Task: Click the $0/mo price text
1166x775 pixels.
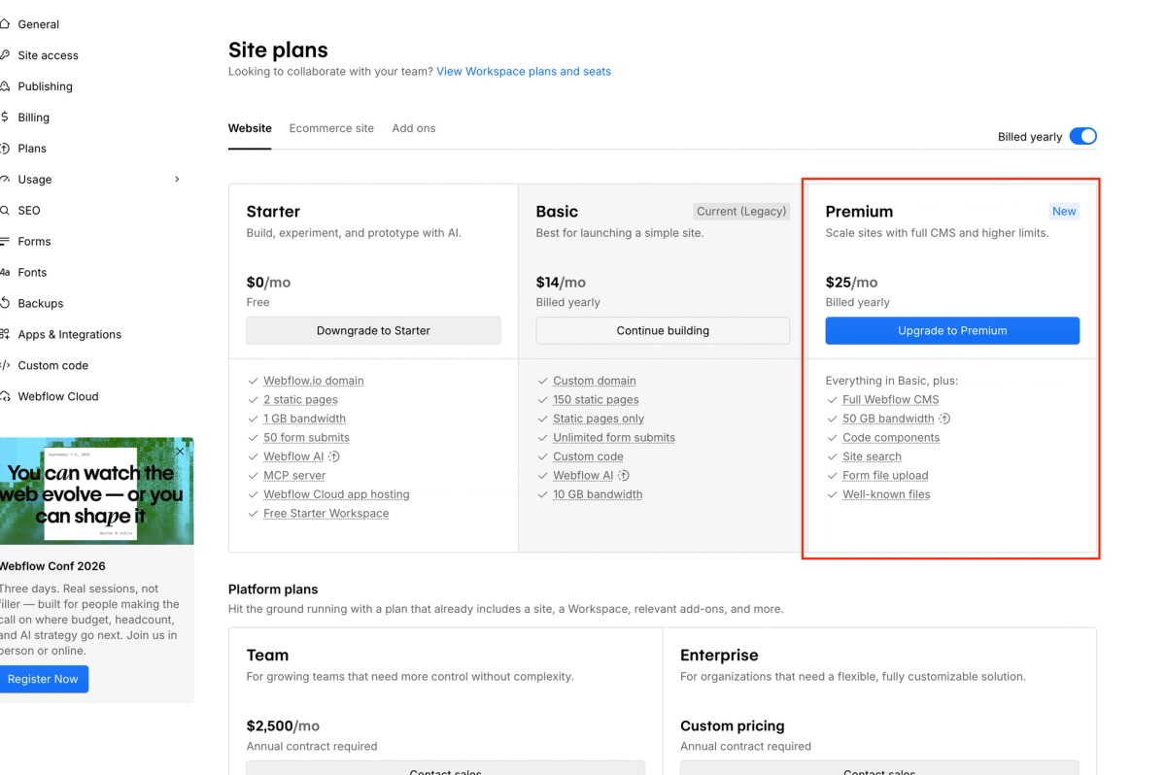Action: tap(268, 283)
